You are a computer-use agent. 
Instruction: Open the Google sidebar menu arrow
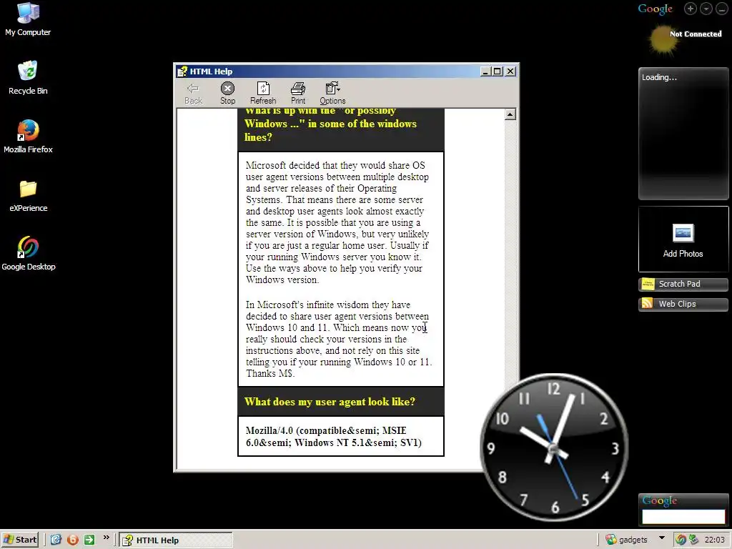pos(706,9)
